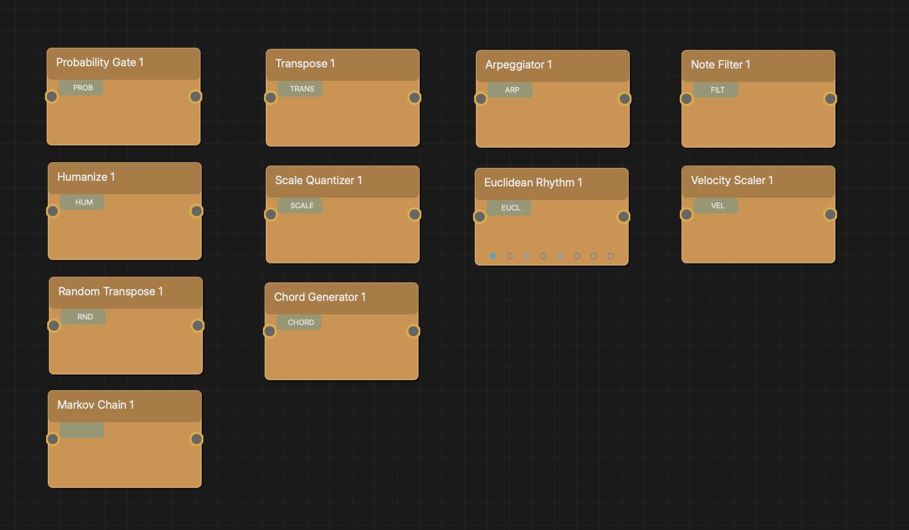Click the input port of Scale Quantizer 1
Image resolution: width=909 pixels, height=530 pixels.
tap(271, 214)
